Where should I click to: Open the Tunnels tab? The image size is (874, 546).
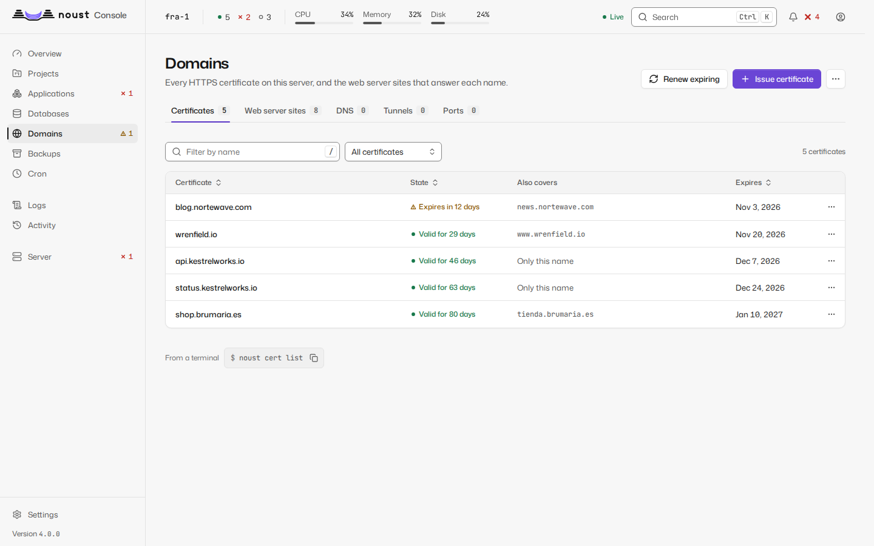(405, 110)
